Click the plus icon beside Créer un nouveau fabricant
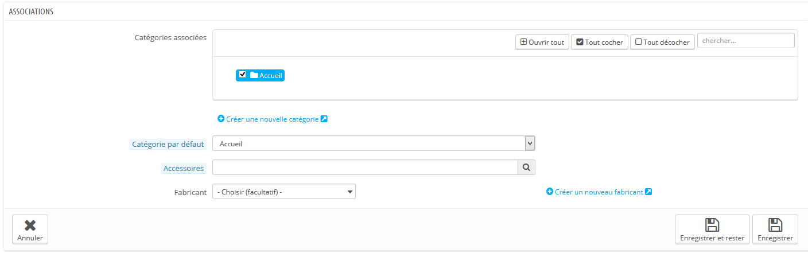The width and height of the screenshot is (808, 253). point(549,192)
